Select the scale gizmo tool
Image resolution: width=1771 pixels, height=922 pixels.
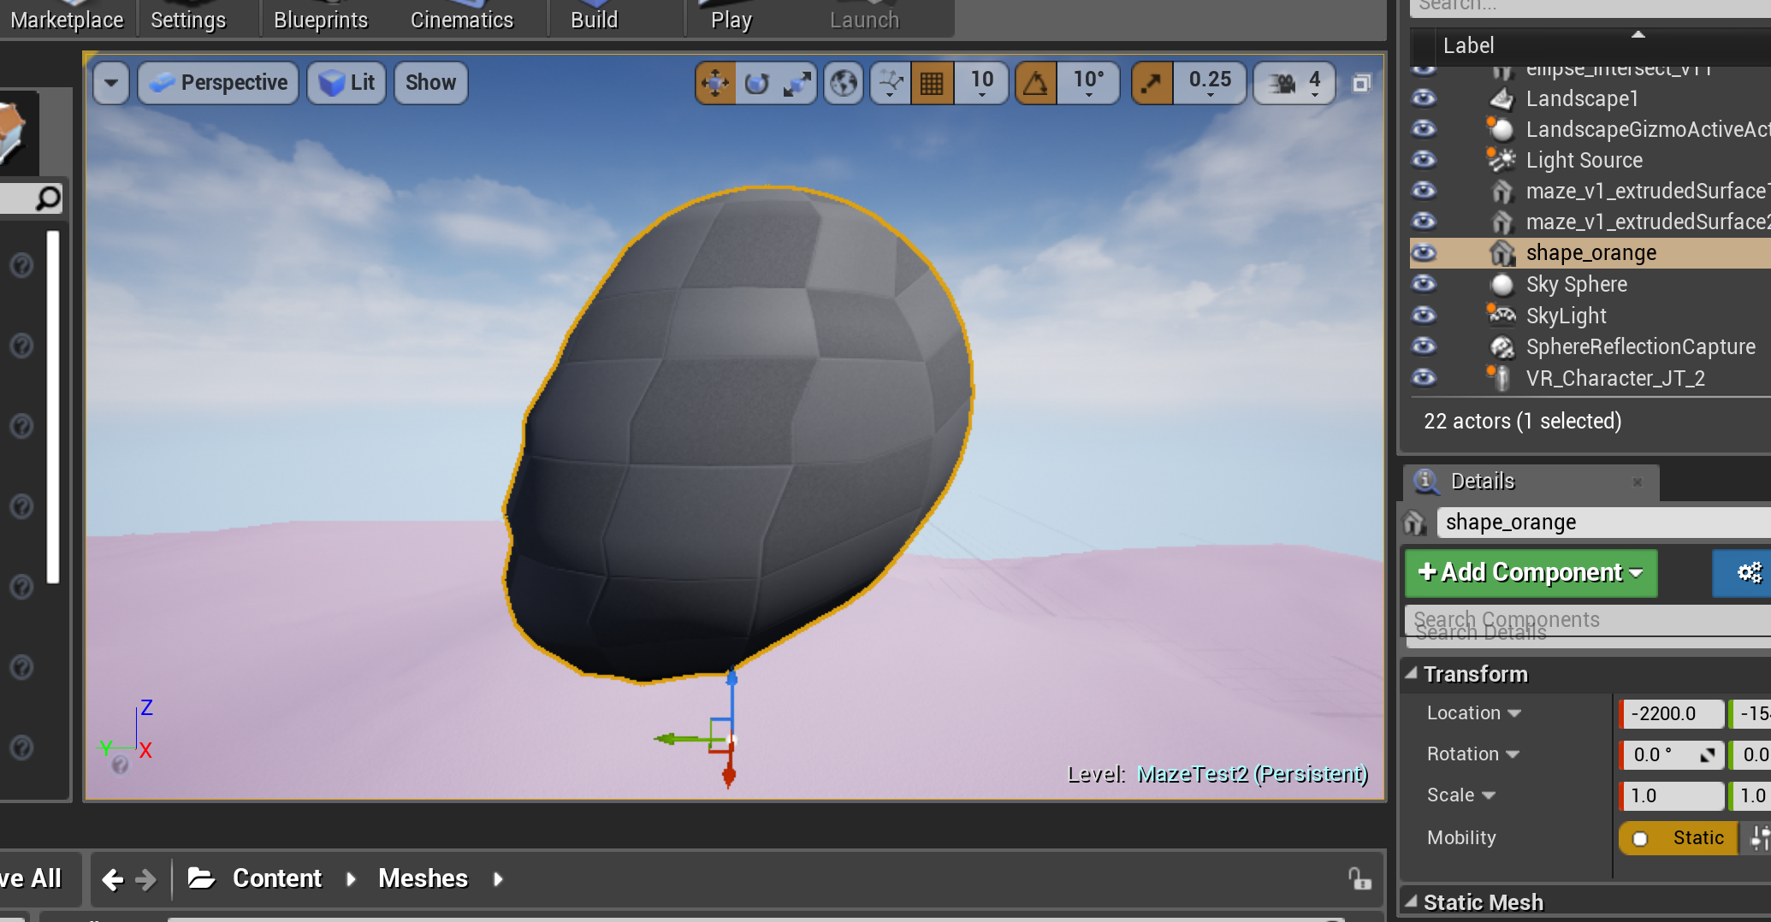coord(797,83)
